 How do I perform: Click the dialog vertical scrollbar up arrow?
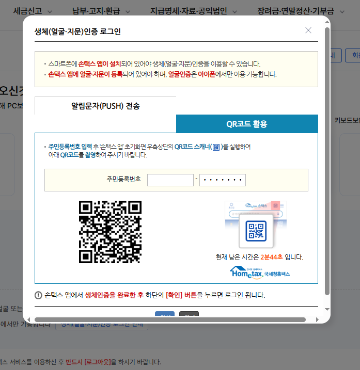pyautogui.click(x=327, y=22)
